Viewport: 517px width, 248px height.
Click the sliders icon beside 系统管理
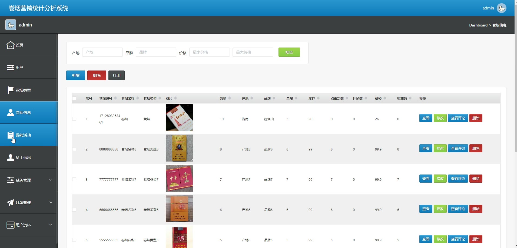click(11, 180)
